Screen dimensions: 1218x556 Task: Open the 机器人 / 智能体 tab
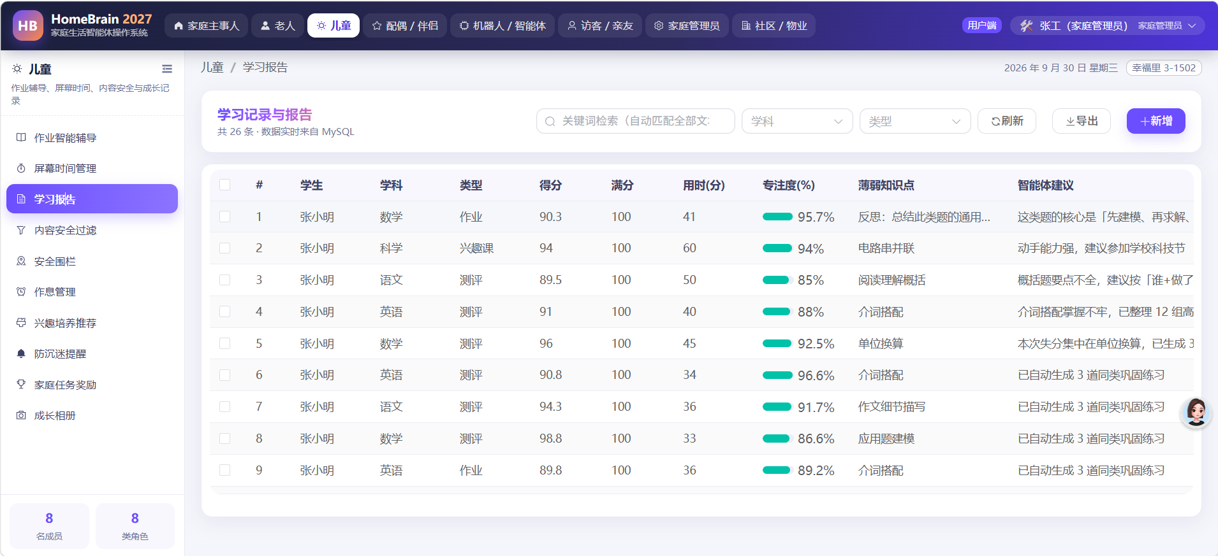(x=503, y=25)
